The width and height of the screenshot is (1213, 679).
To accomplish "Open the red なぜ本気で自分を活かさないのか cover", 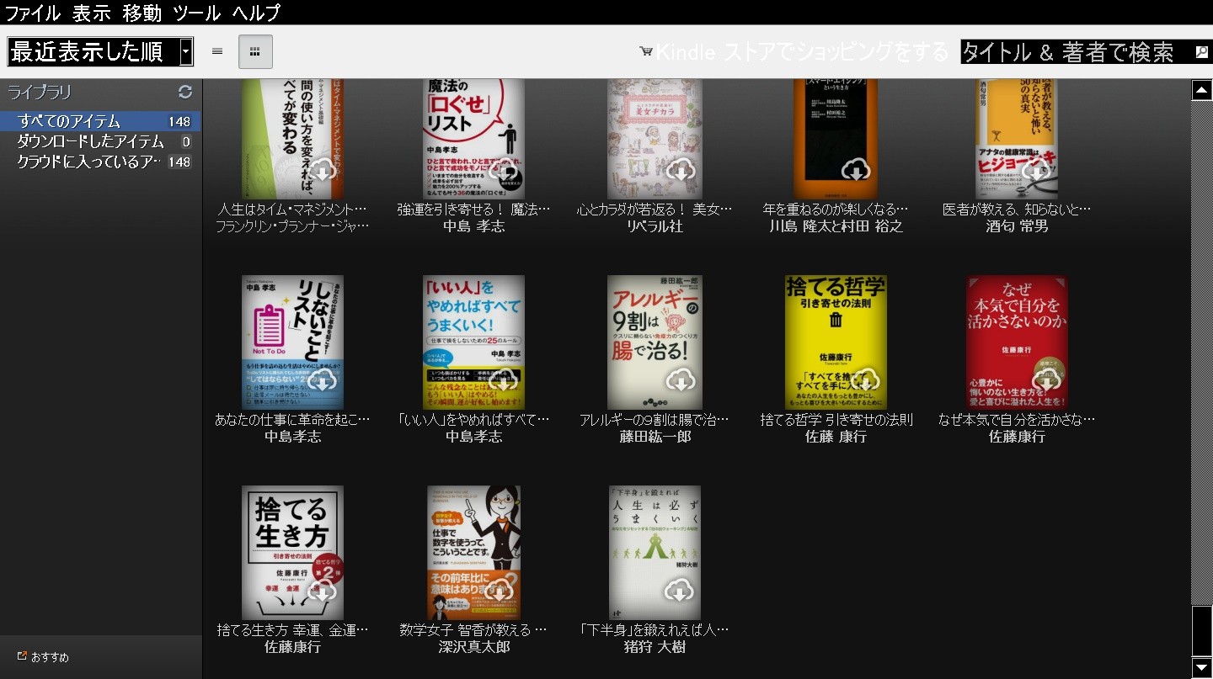I will [x=1017, y=342].
